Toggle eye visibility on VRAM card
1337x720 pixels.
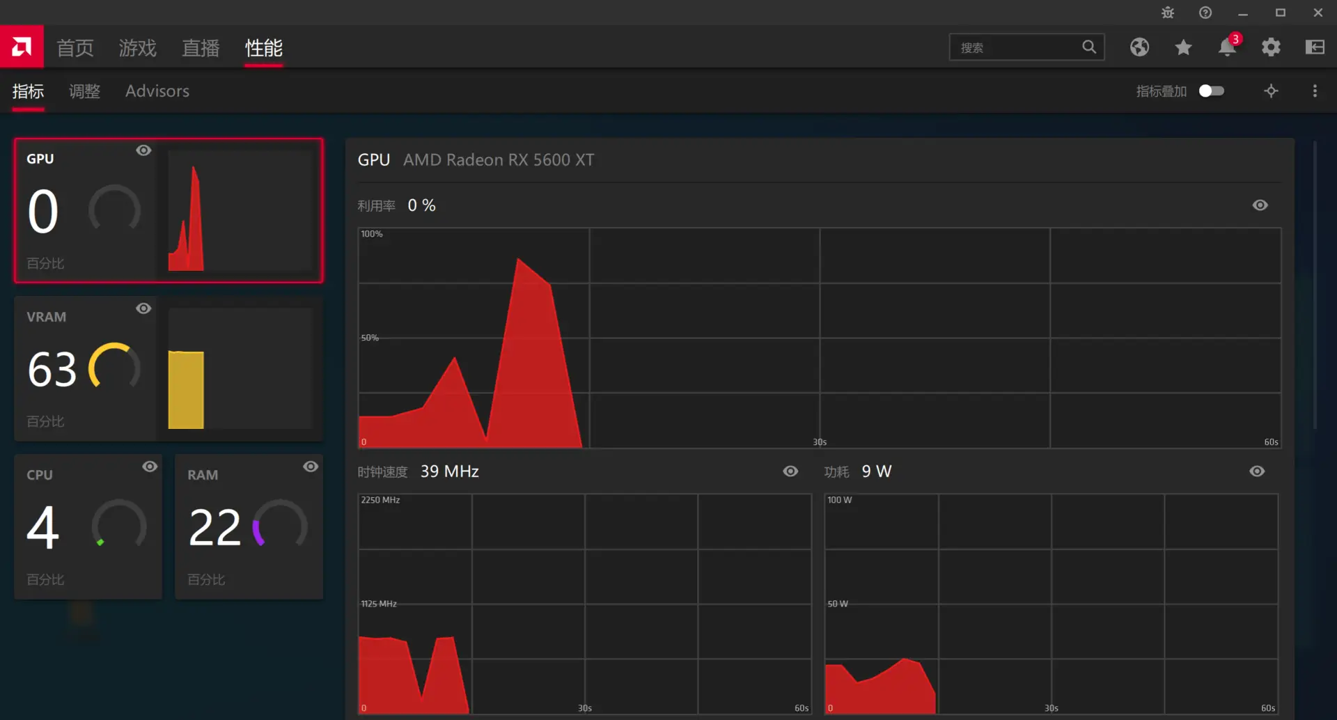[x=143, y=308]
